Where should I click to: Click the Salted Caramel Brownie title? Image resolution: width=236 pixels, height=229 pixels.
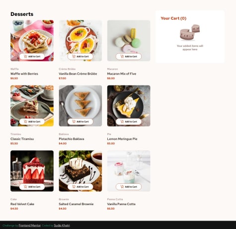tap(76, 204)
